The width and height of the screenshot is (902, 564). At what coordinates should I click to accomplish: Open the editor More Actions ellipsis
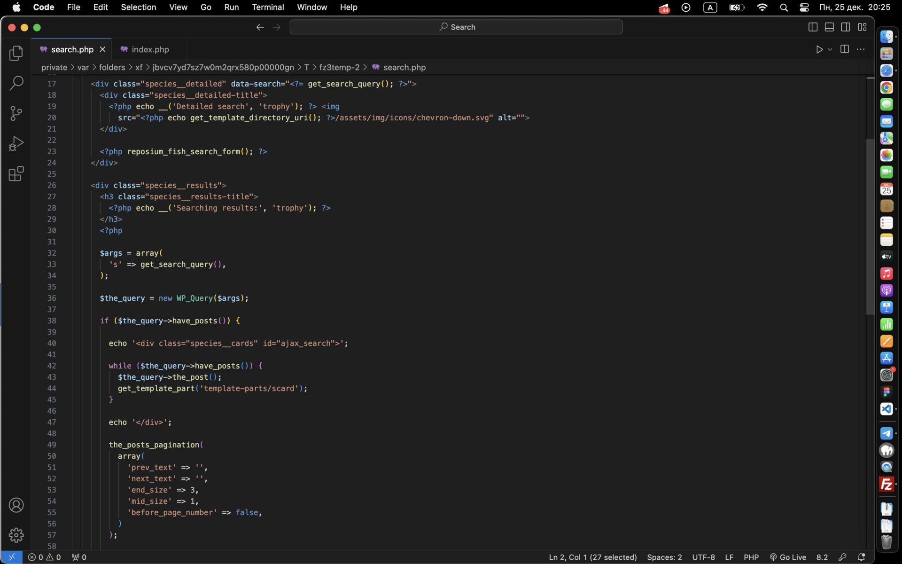861,49
